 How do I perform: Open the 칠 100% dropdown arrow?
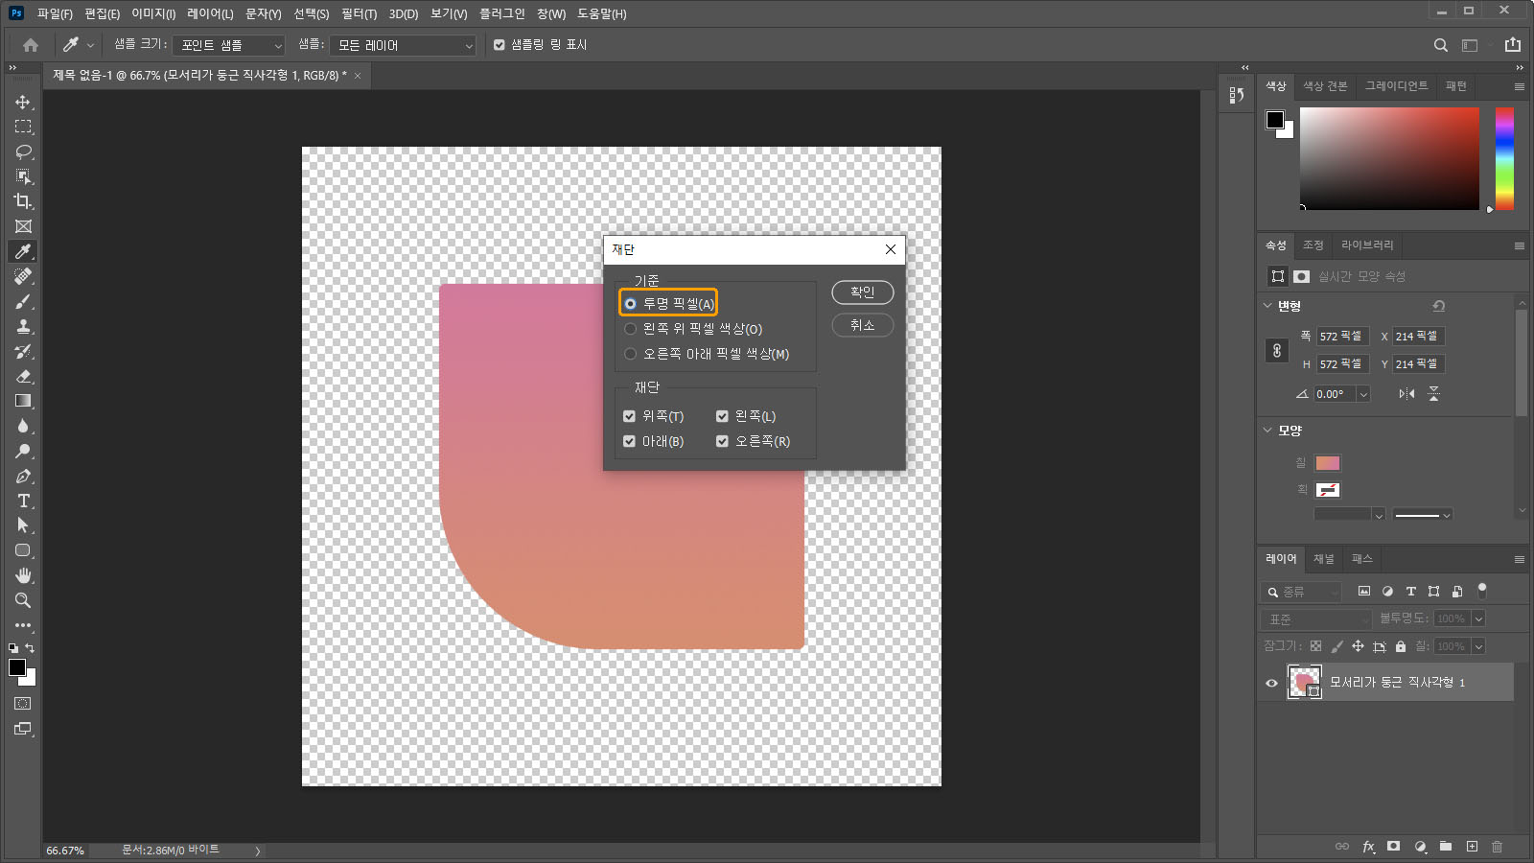pos(1478,647)
